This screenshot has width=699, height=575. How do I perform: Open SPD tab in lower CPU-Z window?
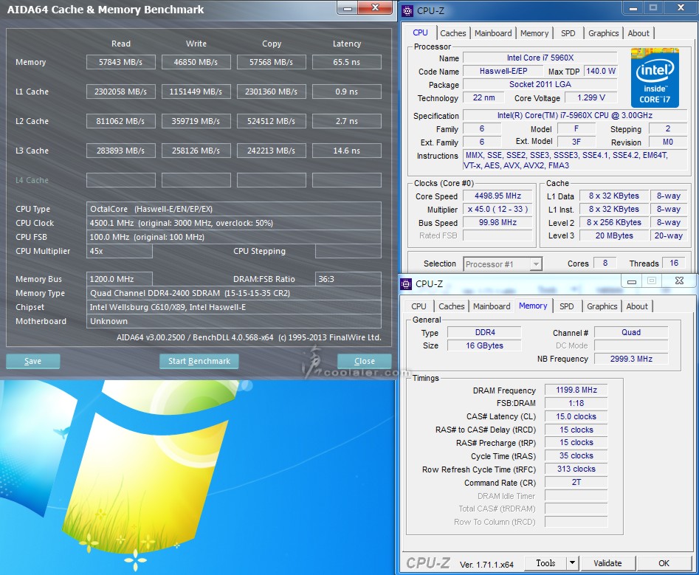566,306
